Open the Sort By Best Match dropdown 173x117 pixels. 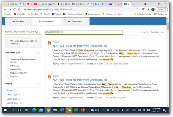point(157,32)
